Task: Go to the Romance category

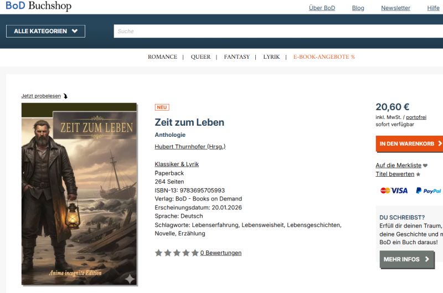Action: tap(162, 57)
